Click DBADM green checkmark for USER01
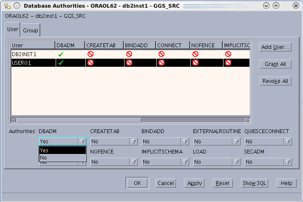 pos(61,63)
